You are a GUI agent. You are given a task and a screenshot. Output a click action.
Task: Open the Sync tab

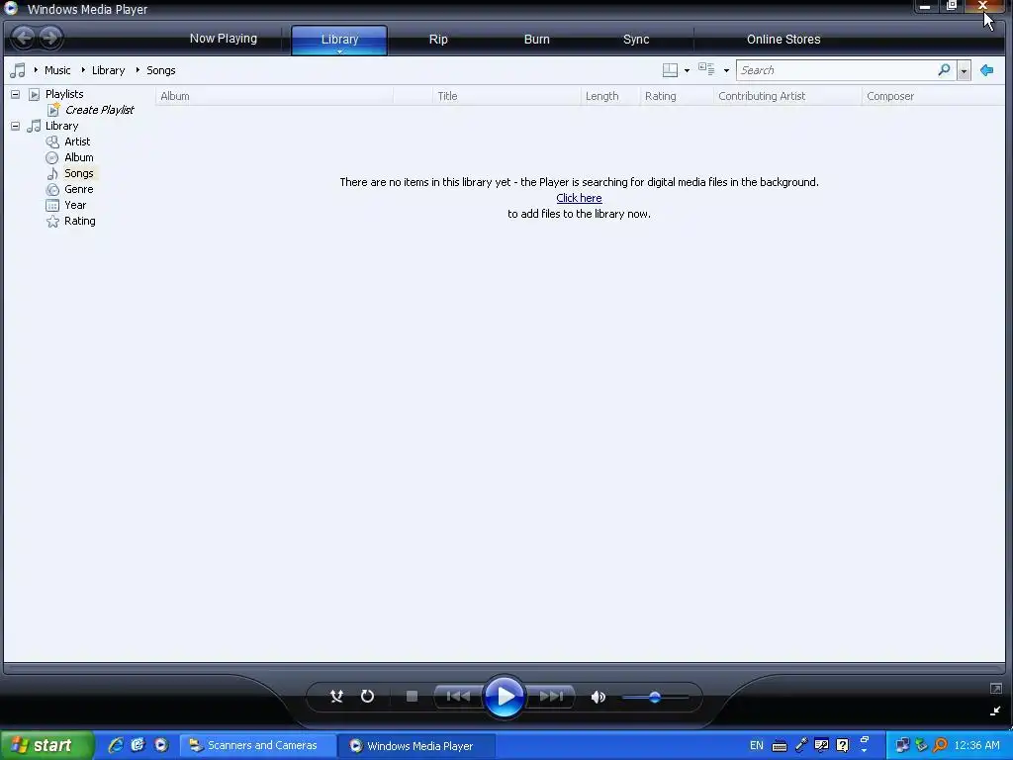[636, 40]
